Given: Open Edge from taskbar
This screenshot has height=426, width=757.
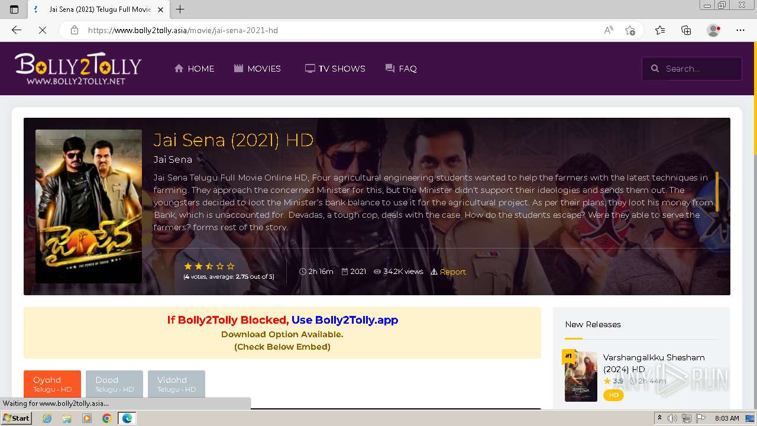Looking at the screenshot, I should coord(127,418).
